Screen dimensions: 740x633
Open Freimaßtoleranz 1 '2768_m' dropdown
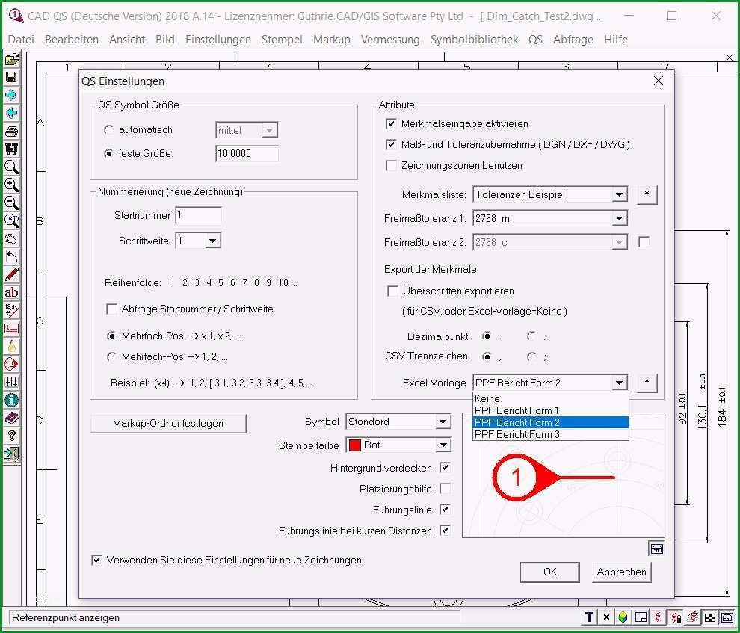[619, 218]
